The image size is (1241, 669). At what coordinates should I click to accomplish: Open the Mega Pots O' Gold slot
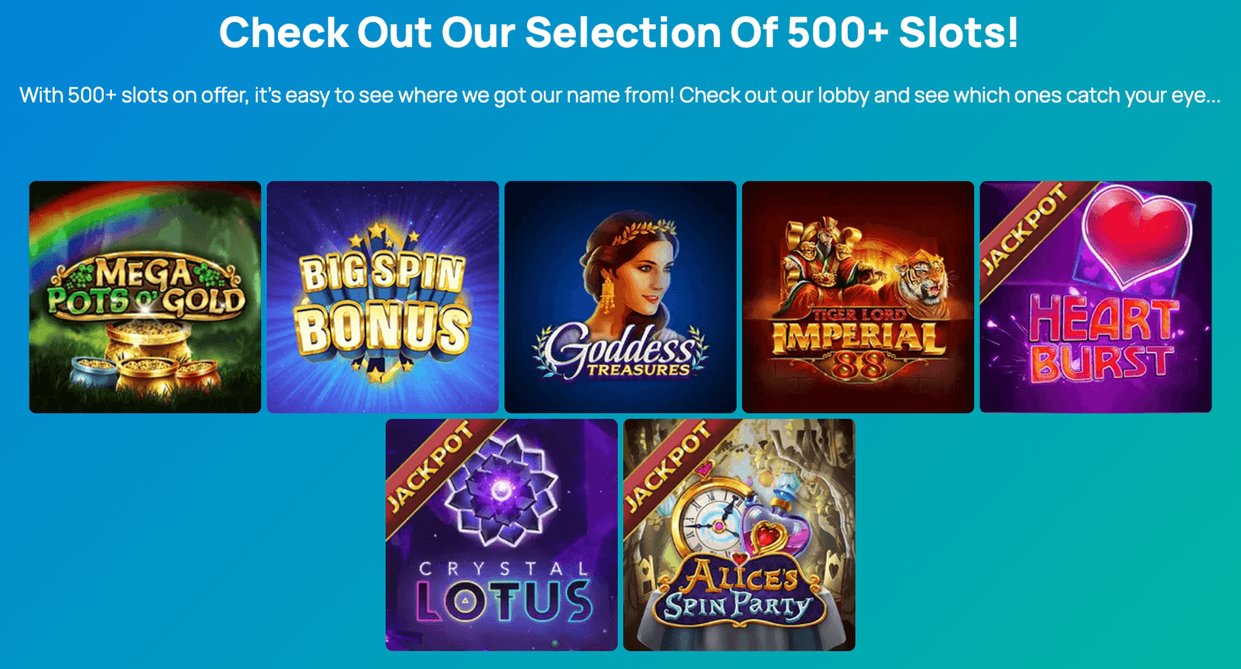tap(145, 297)
